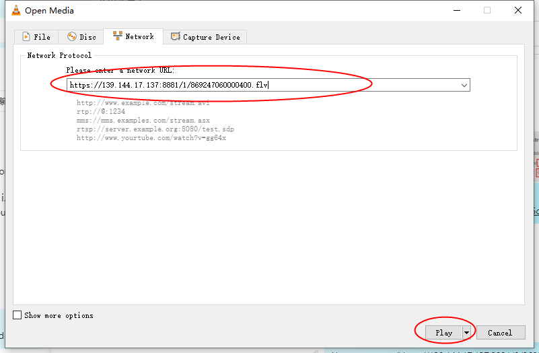This screenshot has width=539, height=353.
Task: Click the Open Media title bar text
Action: [49, 10]
